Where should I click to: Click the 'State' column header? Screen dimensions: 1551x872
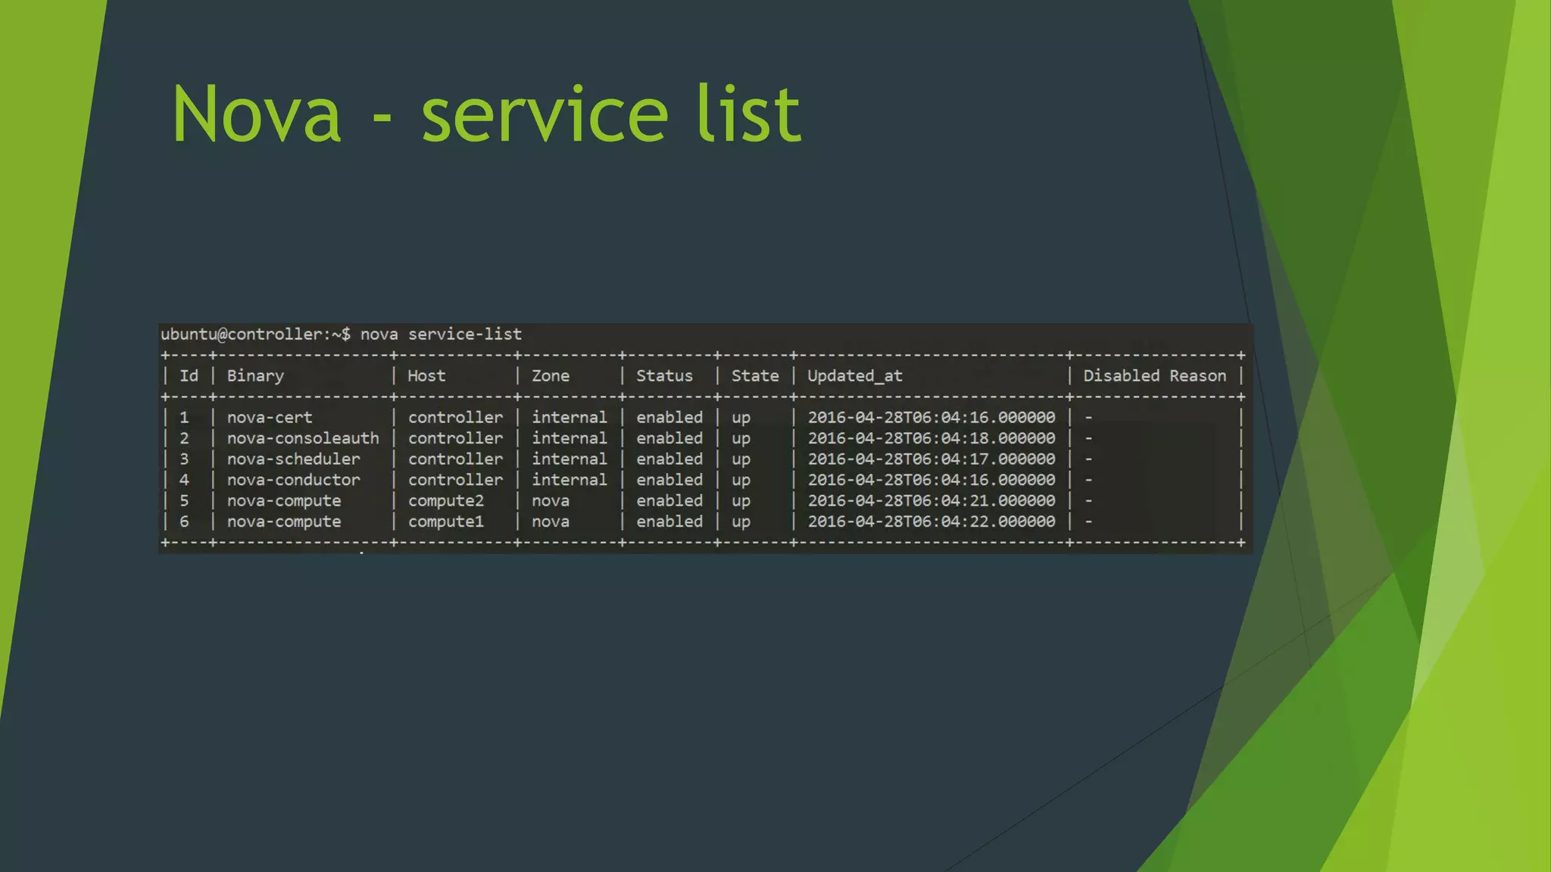point(755,375)
